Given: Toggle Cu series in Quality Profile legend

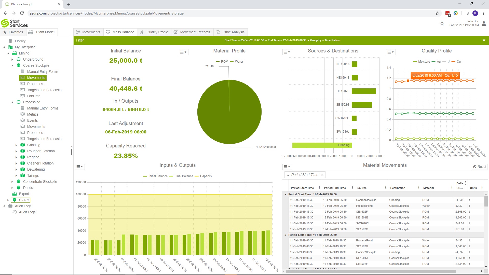Looking at the screenshot, I should tap(456, 62).
